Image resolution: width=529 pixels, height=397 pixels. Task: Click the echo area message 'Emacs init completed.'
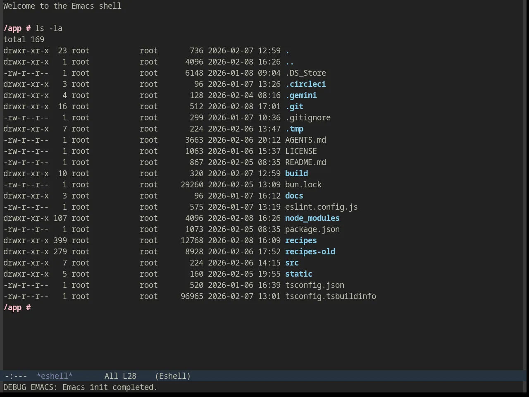click(x=110, y=387)
